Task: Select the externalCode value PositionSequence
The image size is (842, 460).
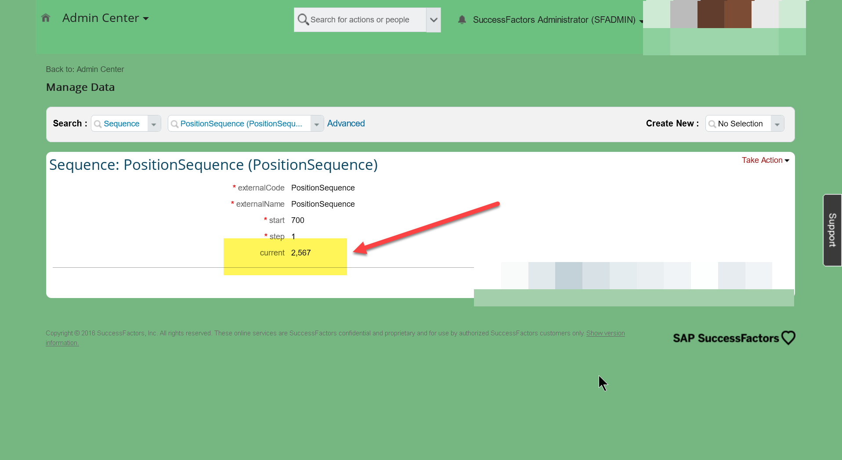Action: (323, 188)
